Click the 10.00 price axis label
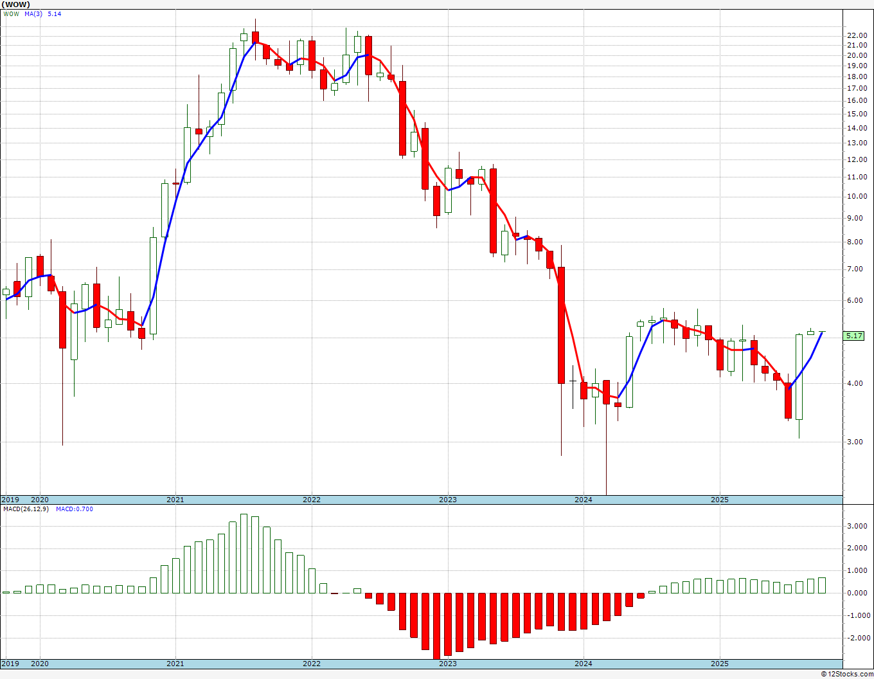Image resolution: width=874 pixels, height=679 pixels. (x=856, y=196)
